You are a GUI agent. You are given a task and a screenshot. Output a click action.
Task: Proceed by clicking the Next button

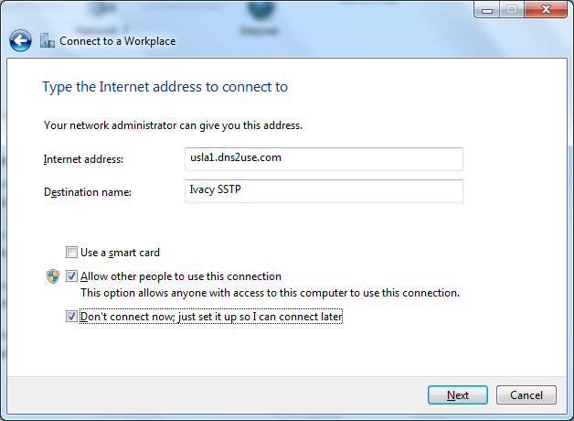458,395
